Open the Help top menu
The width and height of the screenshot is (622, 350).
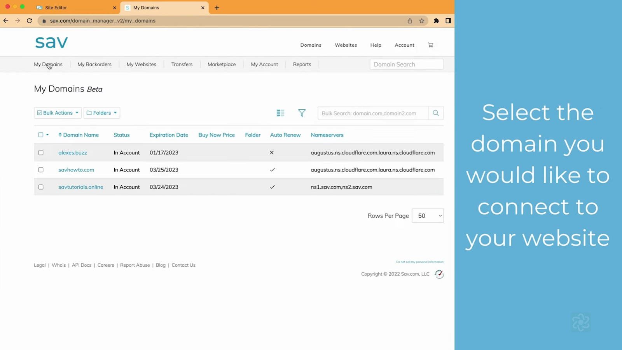pyautogui.click(x=376, y=45)
